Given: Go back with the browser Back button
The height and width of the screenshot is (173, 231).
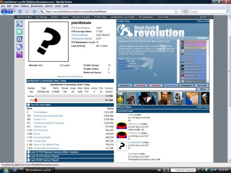Looking at the screenshot, I should tap(4, 11).
